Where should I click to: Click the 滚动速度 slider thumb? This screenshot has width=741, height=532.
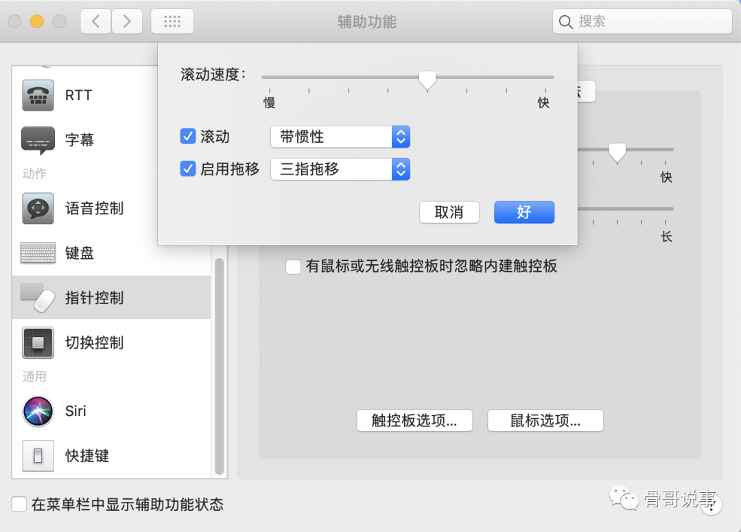427,80
